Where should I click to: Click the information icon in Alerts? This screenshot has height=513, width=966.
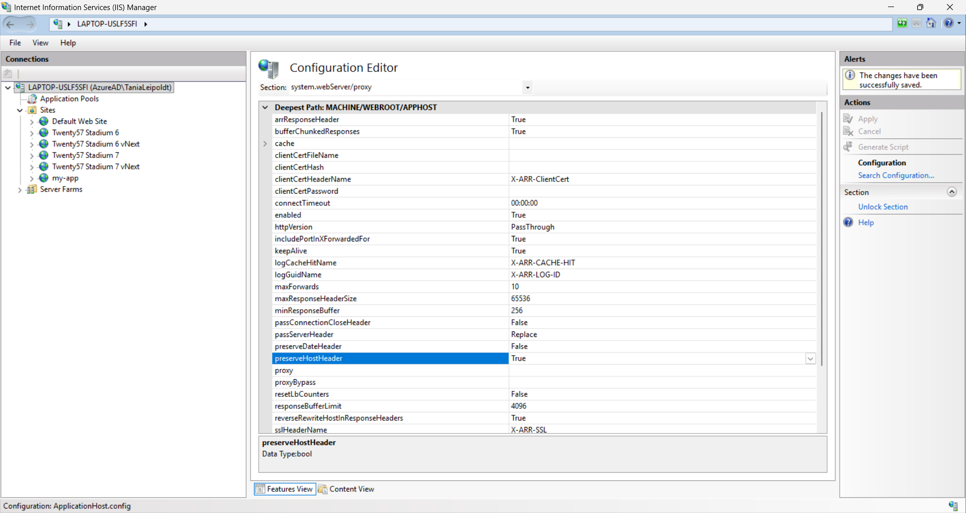850,75
